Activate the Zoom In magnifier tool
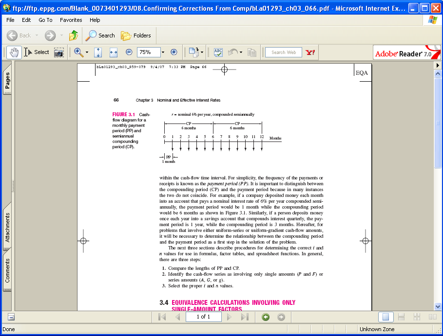443x336 pixels. coord(78,52)
